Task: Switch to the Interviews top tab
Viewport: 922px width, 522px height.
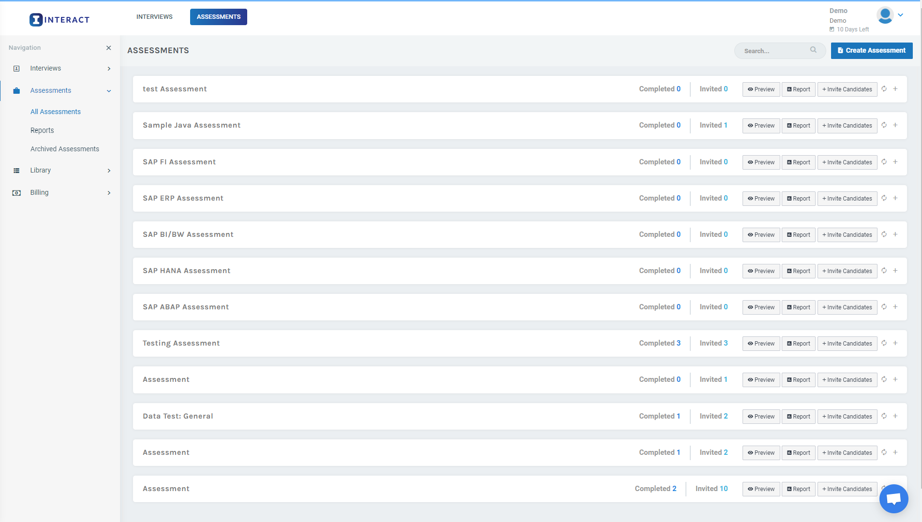Action: [x=154, y=17]
